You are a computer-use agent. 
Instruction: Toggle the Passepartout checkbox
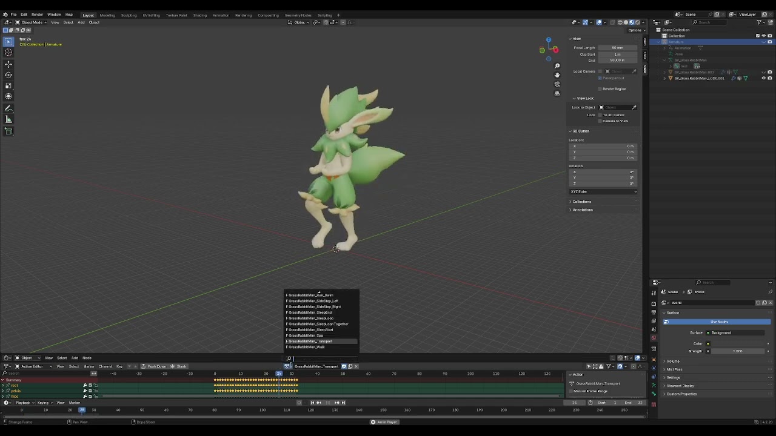coord(600,78)
